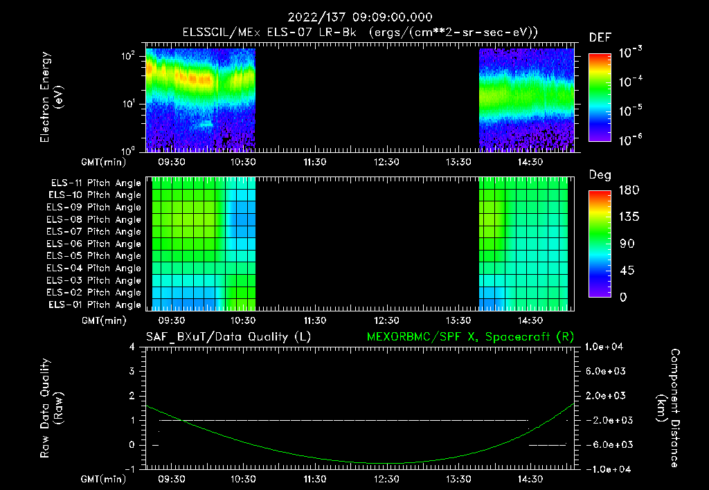This screenshot has height=490, width=709.
Task: Click the plot title '2022/137 09:09:00.000'
Action: 360,17
